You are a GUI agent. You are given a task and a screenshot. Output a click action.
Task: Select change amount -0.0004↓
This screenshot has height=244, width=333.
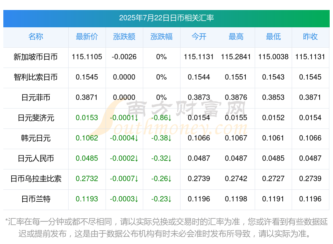[124, 138]
